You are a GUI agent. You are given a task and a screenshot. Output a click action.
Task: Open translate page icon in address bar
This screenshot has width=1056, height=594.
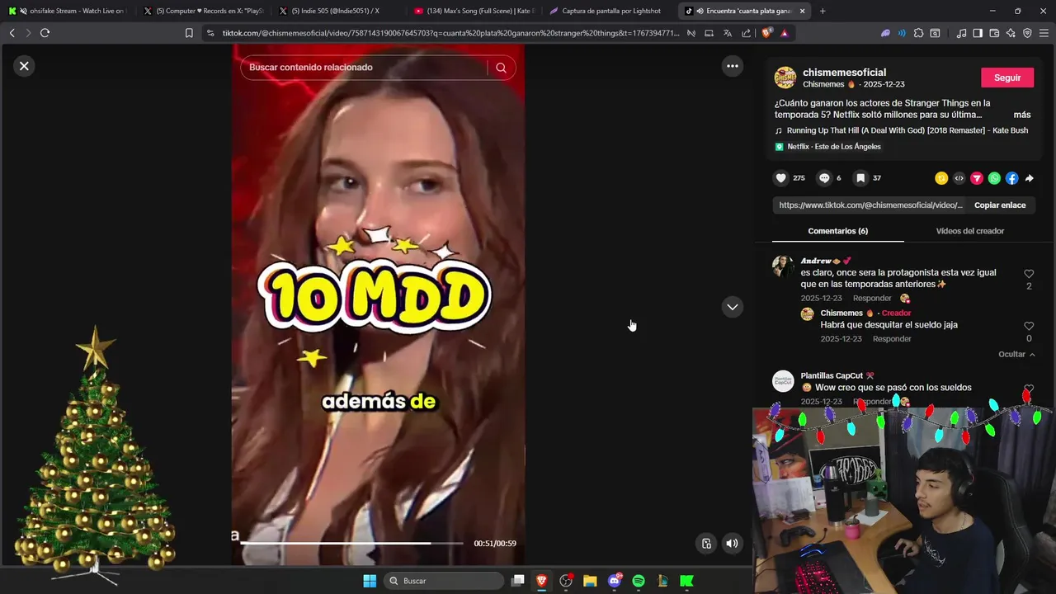click(x=727, y=33)
